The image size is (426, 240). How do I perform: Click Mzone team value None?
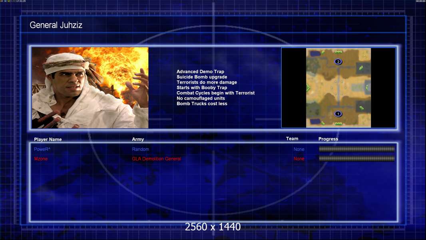tap(299, 159)
